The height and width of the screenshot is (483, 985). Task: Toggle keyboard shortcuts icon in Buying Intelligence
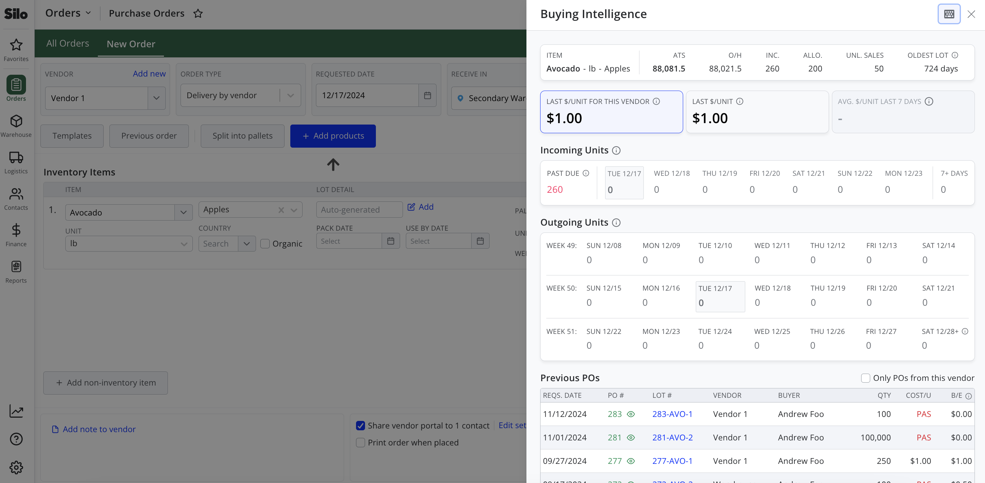coord(949,14)
